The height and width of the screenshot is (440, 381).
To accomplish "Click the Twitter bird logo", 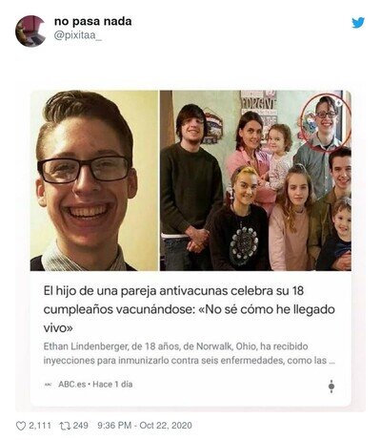I will pos(358,23).
